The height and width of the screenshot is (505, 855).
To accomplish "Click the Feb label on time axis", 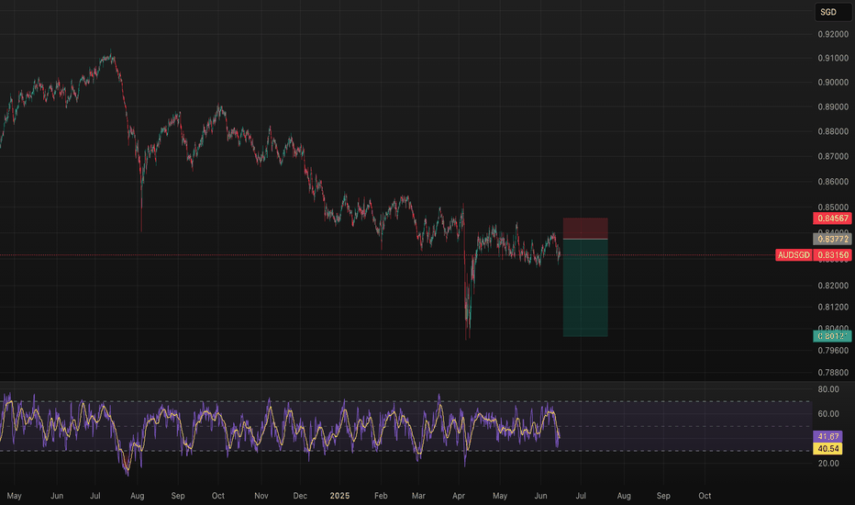I will pos(381,496).
